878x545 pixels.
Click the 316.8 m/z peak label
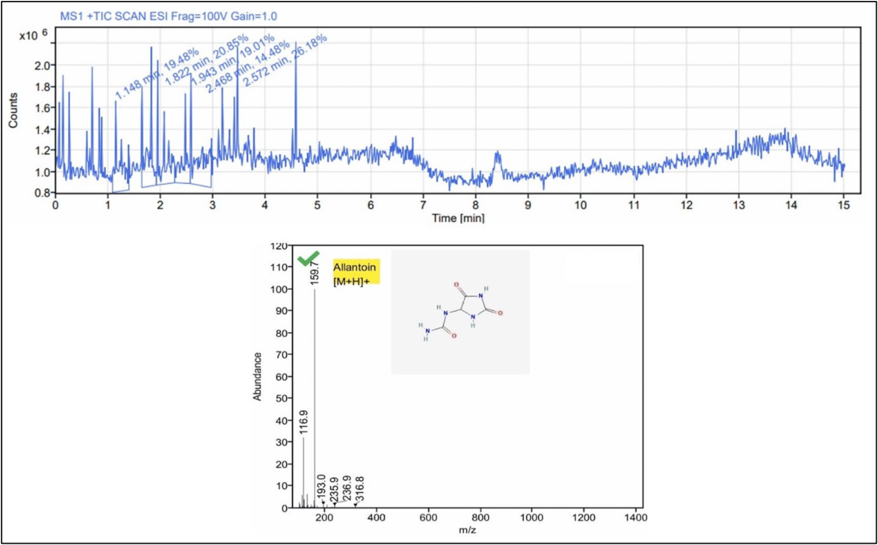coord(359,489)
